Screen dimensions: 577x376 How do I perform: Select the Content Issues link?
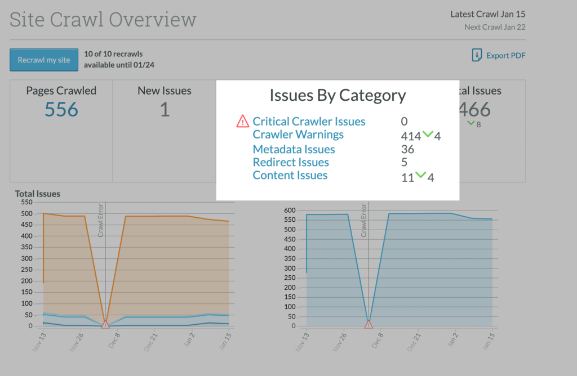pyautogui.click(x=290, y=175)
